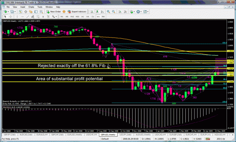Set timeframe to M1
This screenshot has width=236, height=142.
click(x=62, y=17)
